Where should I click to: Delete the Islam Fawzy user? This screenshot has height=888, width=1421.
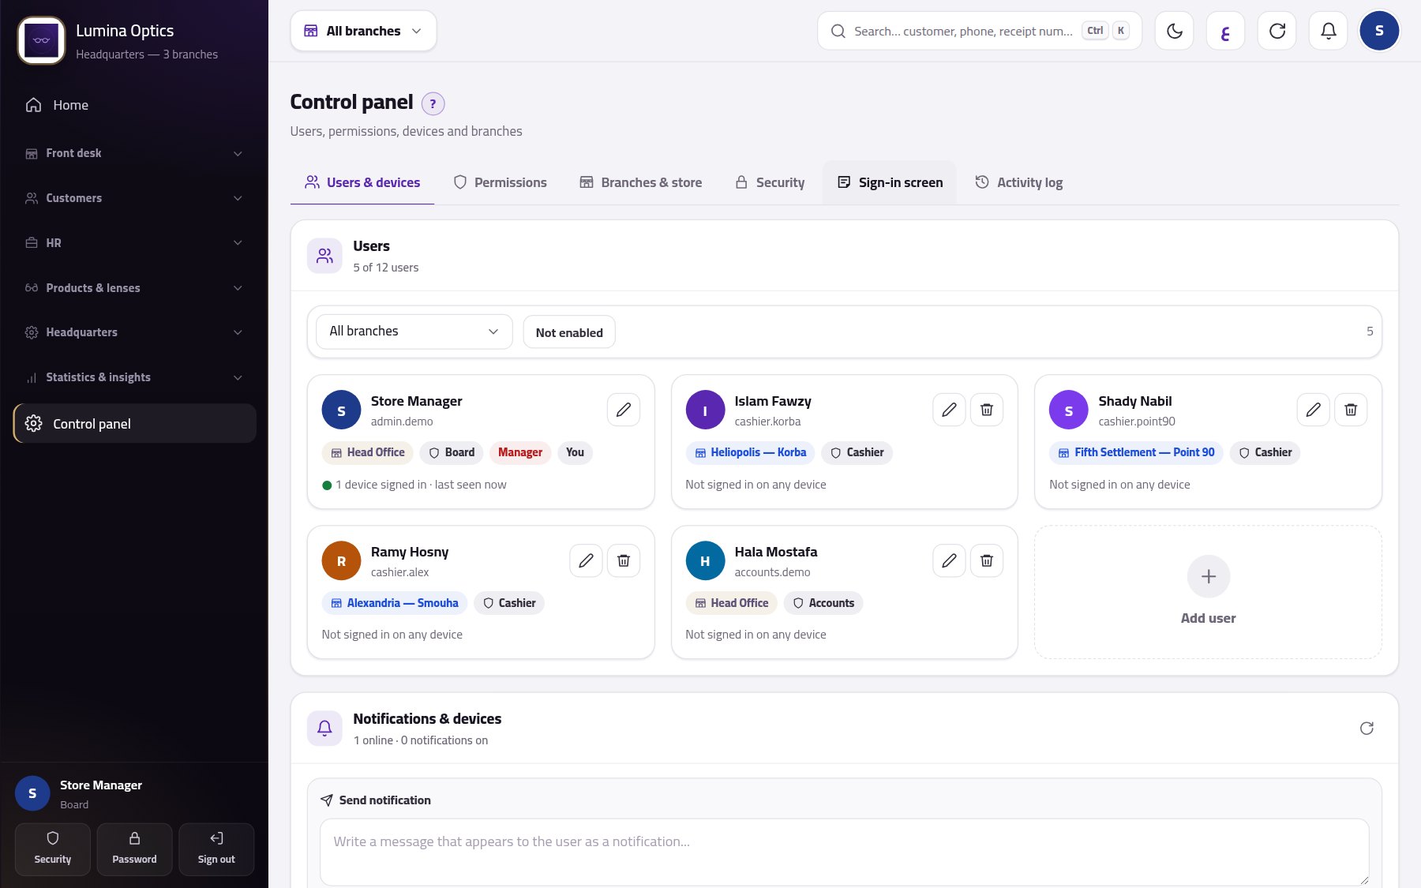tap(987, 410)
